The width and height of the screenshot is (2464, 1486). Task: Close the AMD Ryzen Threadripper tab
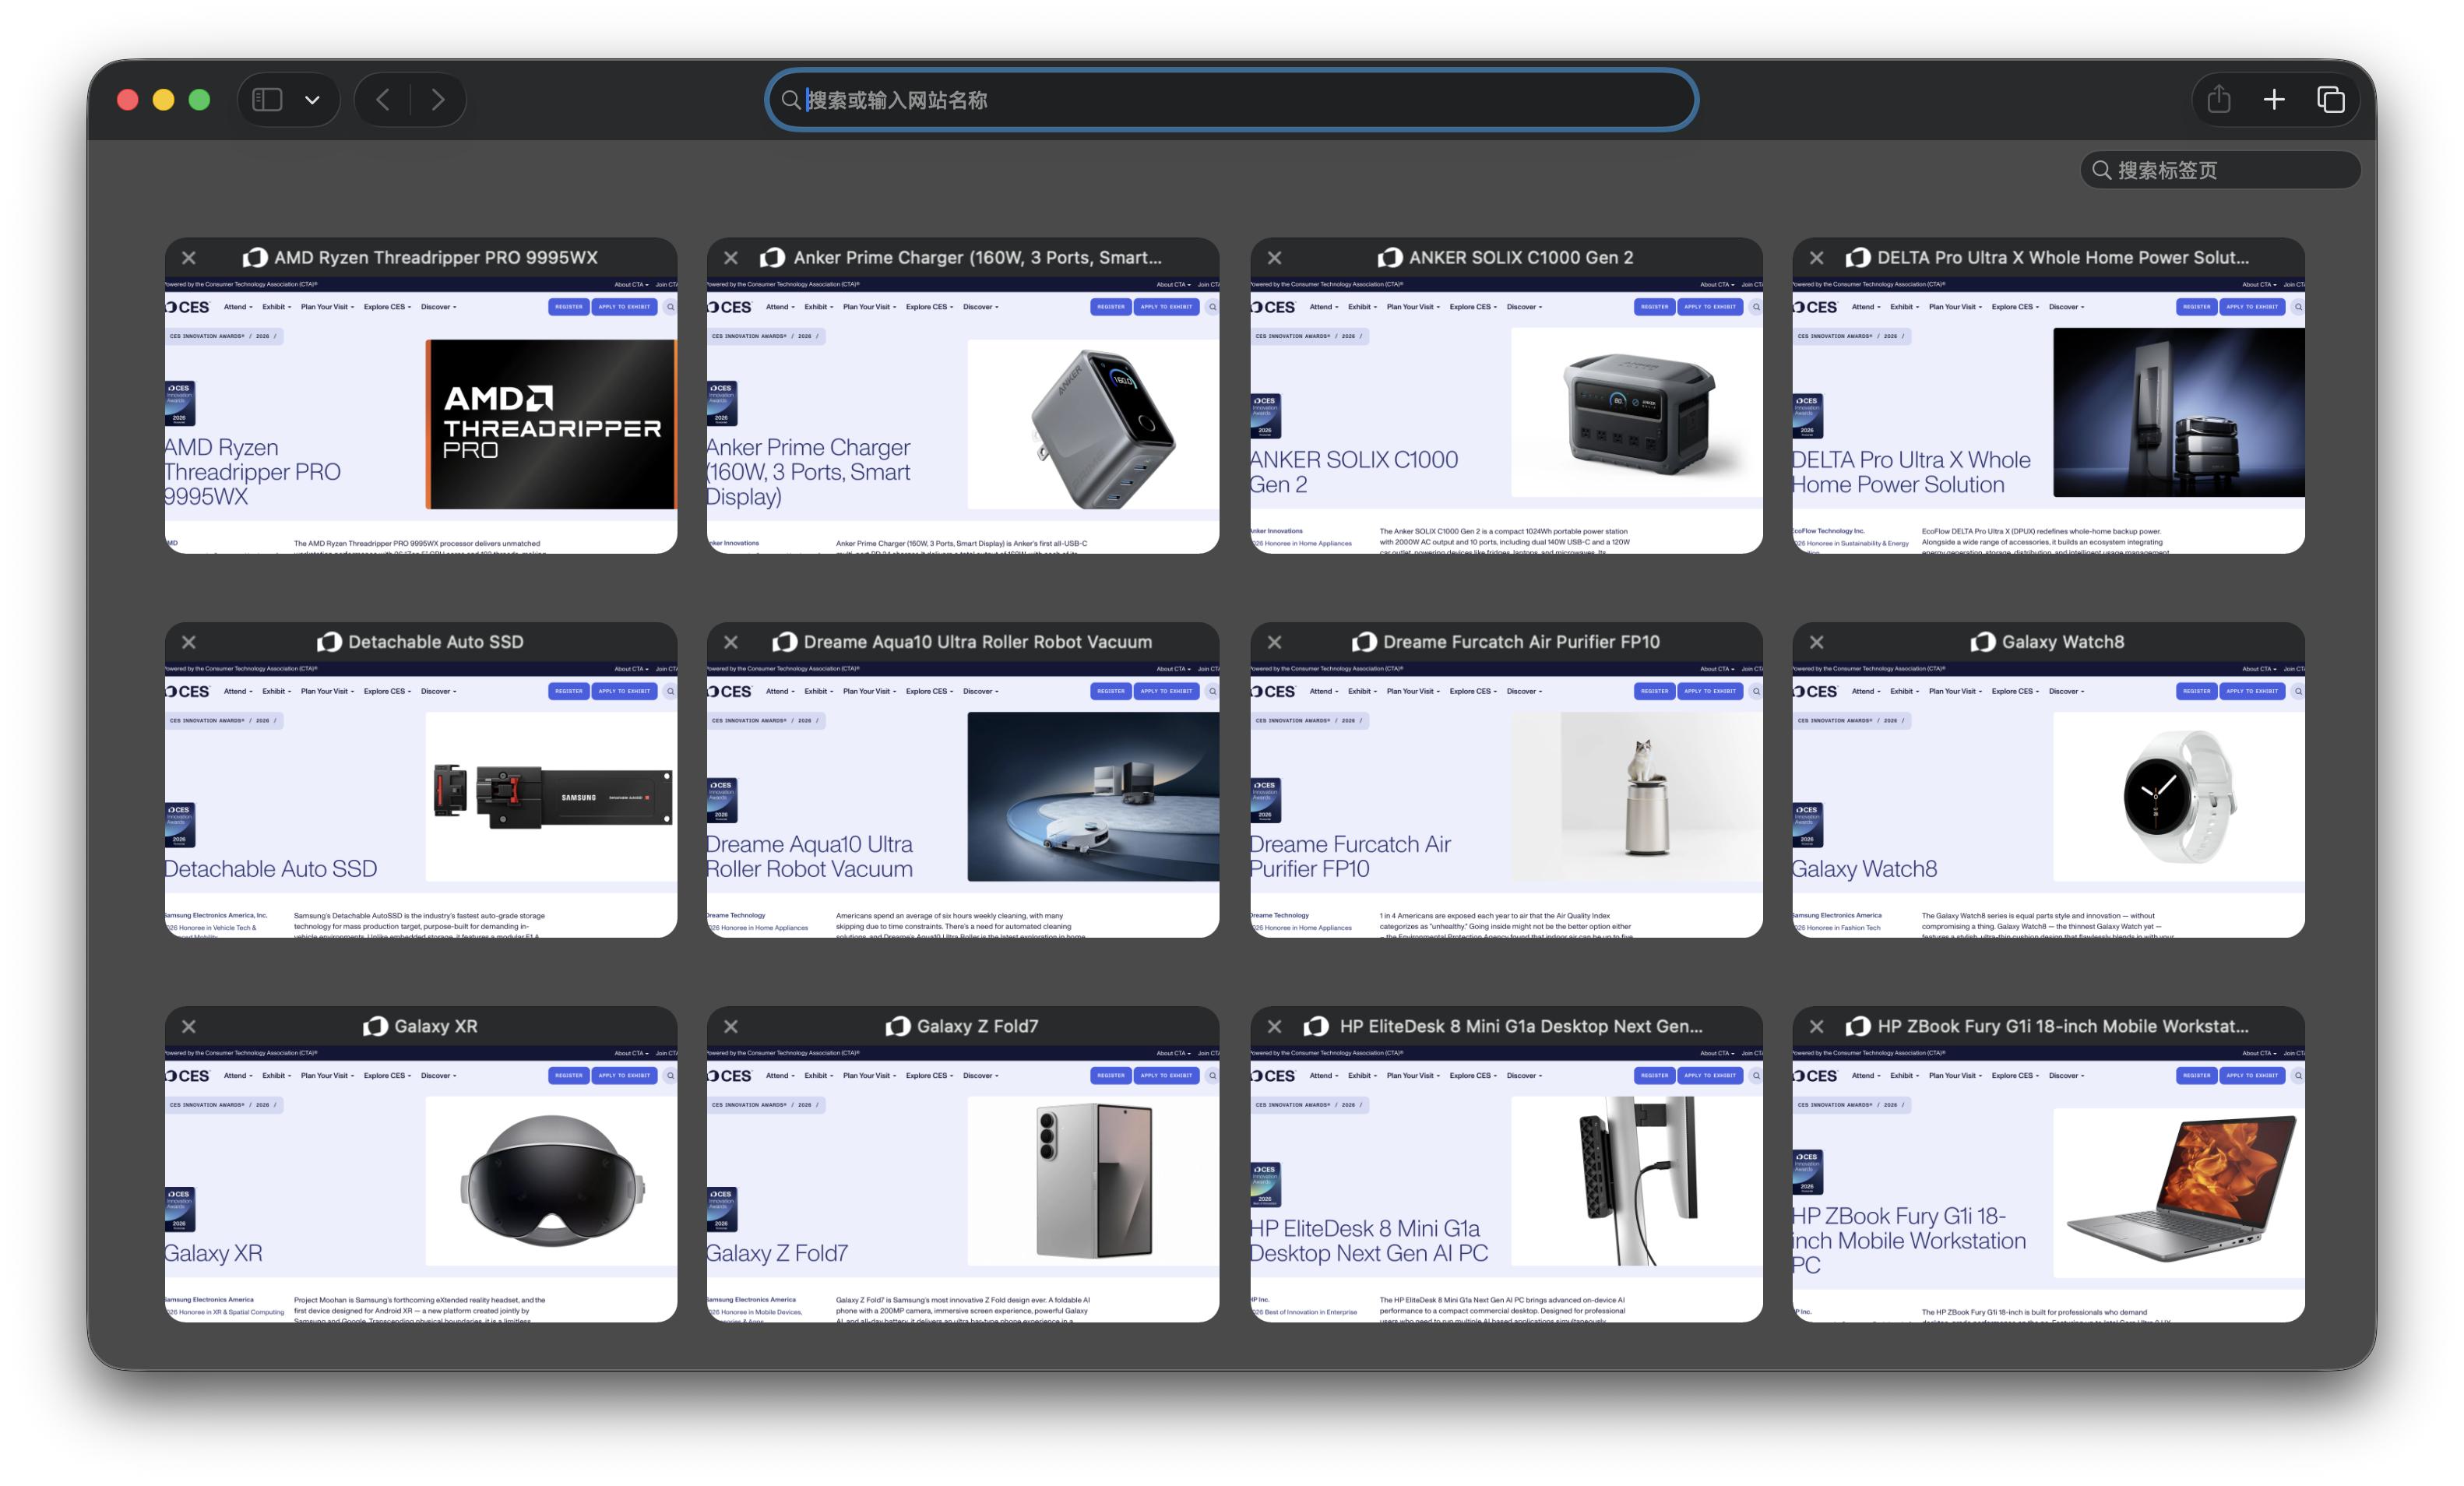[189, 258]
